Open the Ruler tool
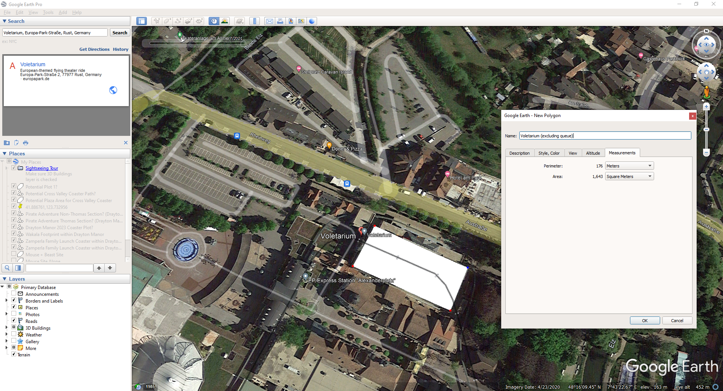 [x=255, y=21]
